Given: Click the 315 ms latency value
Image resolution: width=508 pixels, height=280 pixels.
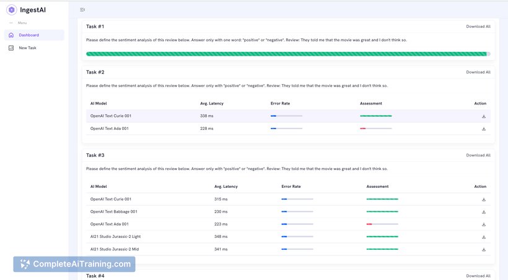Looking at the screenshot, I should 221,199.
